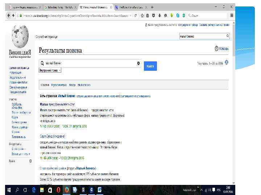
Task: Open Случайная статья in sidebar
Action: coord(18,87)
